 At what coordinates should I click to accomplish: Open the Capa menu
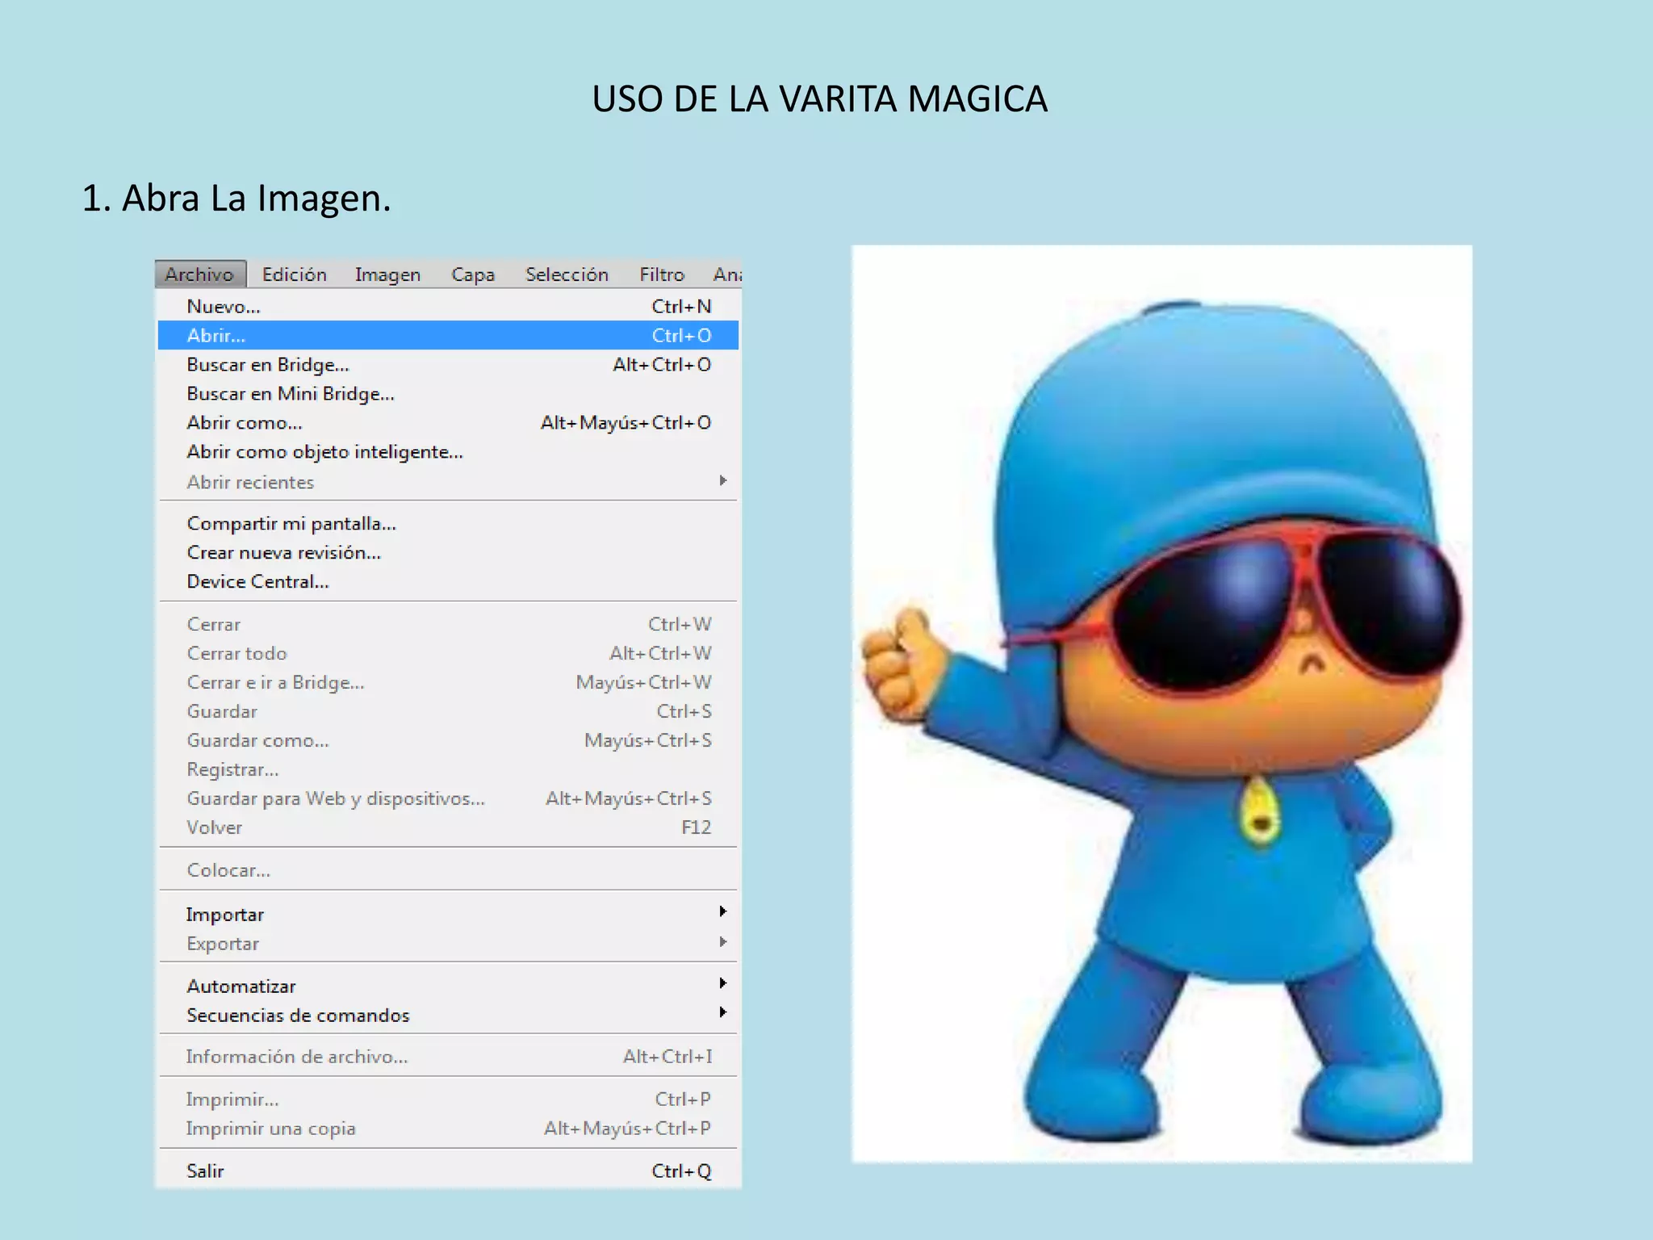(x=472, y=274)
